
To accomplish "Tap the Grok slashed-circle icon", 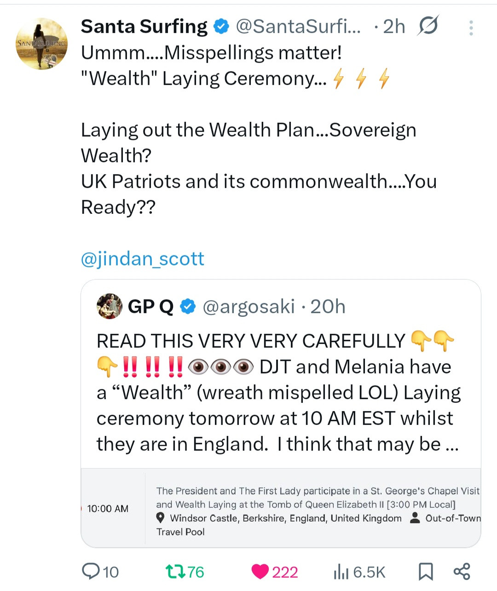I will (x=428, y=26).
